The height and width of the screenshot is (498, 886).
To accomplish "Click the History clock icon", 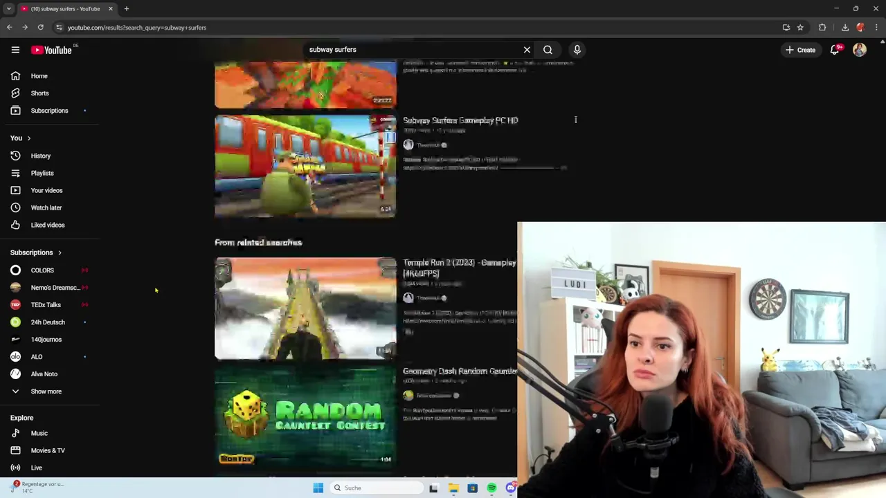I will 15,156.
